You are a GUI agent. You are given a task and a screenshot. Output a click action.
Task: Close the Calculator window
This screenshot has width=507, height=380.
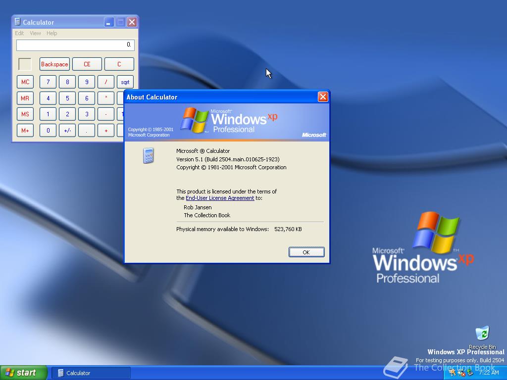click(x=132, y=22)
